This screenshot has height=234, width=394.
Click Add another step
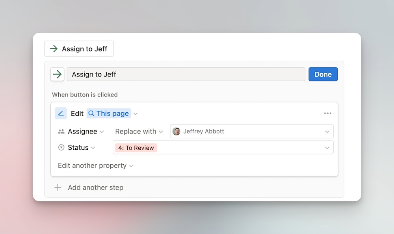pyautogui.click(x=95, y=188)
